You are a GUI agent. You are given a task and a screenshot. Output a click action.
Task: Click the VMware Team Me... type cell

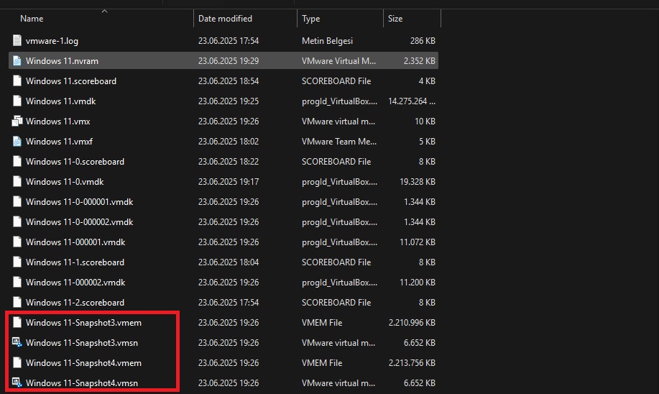pyautogui.click(x=339, y=142)
